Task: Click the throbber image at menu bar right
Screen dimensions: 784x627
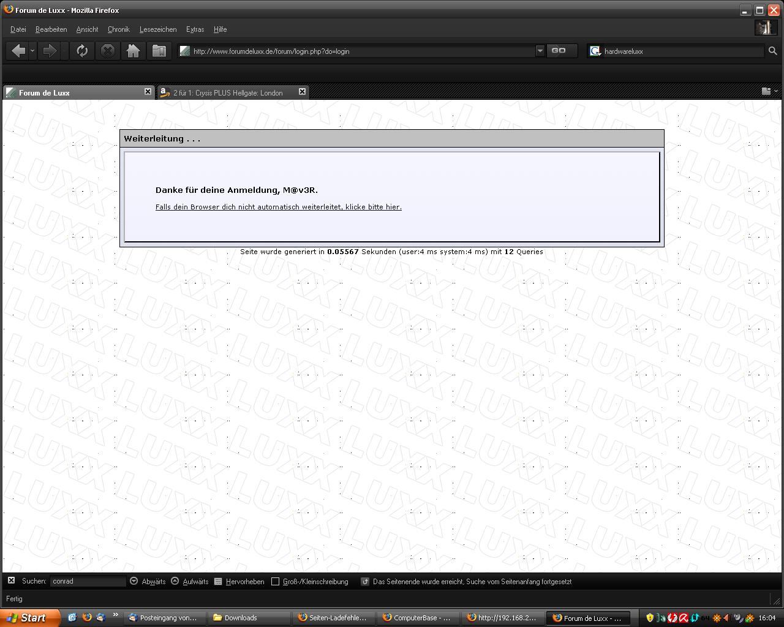Action: [x=766, y=28]
